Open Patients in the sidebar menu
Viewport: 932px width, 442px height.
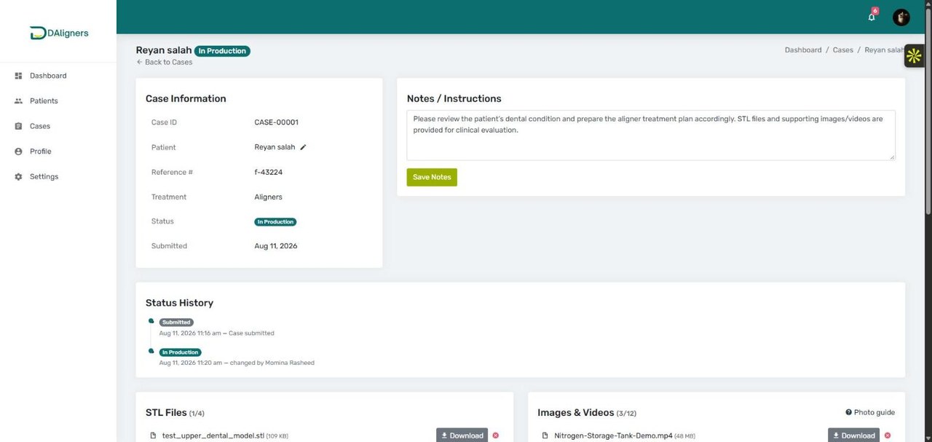tap(44, 101)
